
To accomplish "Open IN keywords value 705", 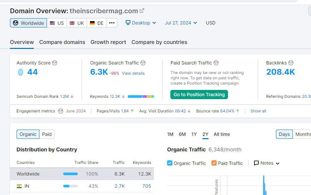I will pos(147,186).
